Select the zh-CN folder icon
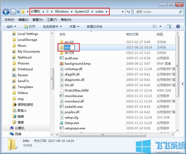 (61, 53)
